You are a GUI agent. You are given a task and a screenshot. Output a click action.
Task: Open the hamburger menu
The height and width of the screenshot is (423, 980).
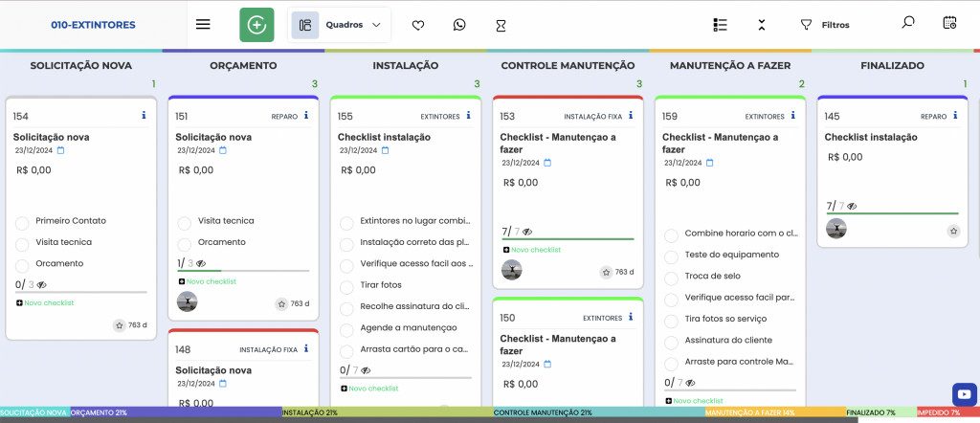(203, 25)
